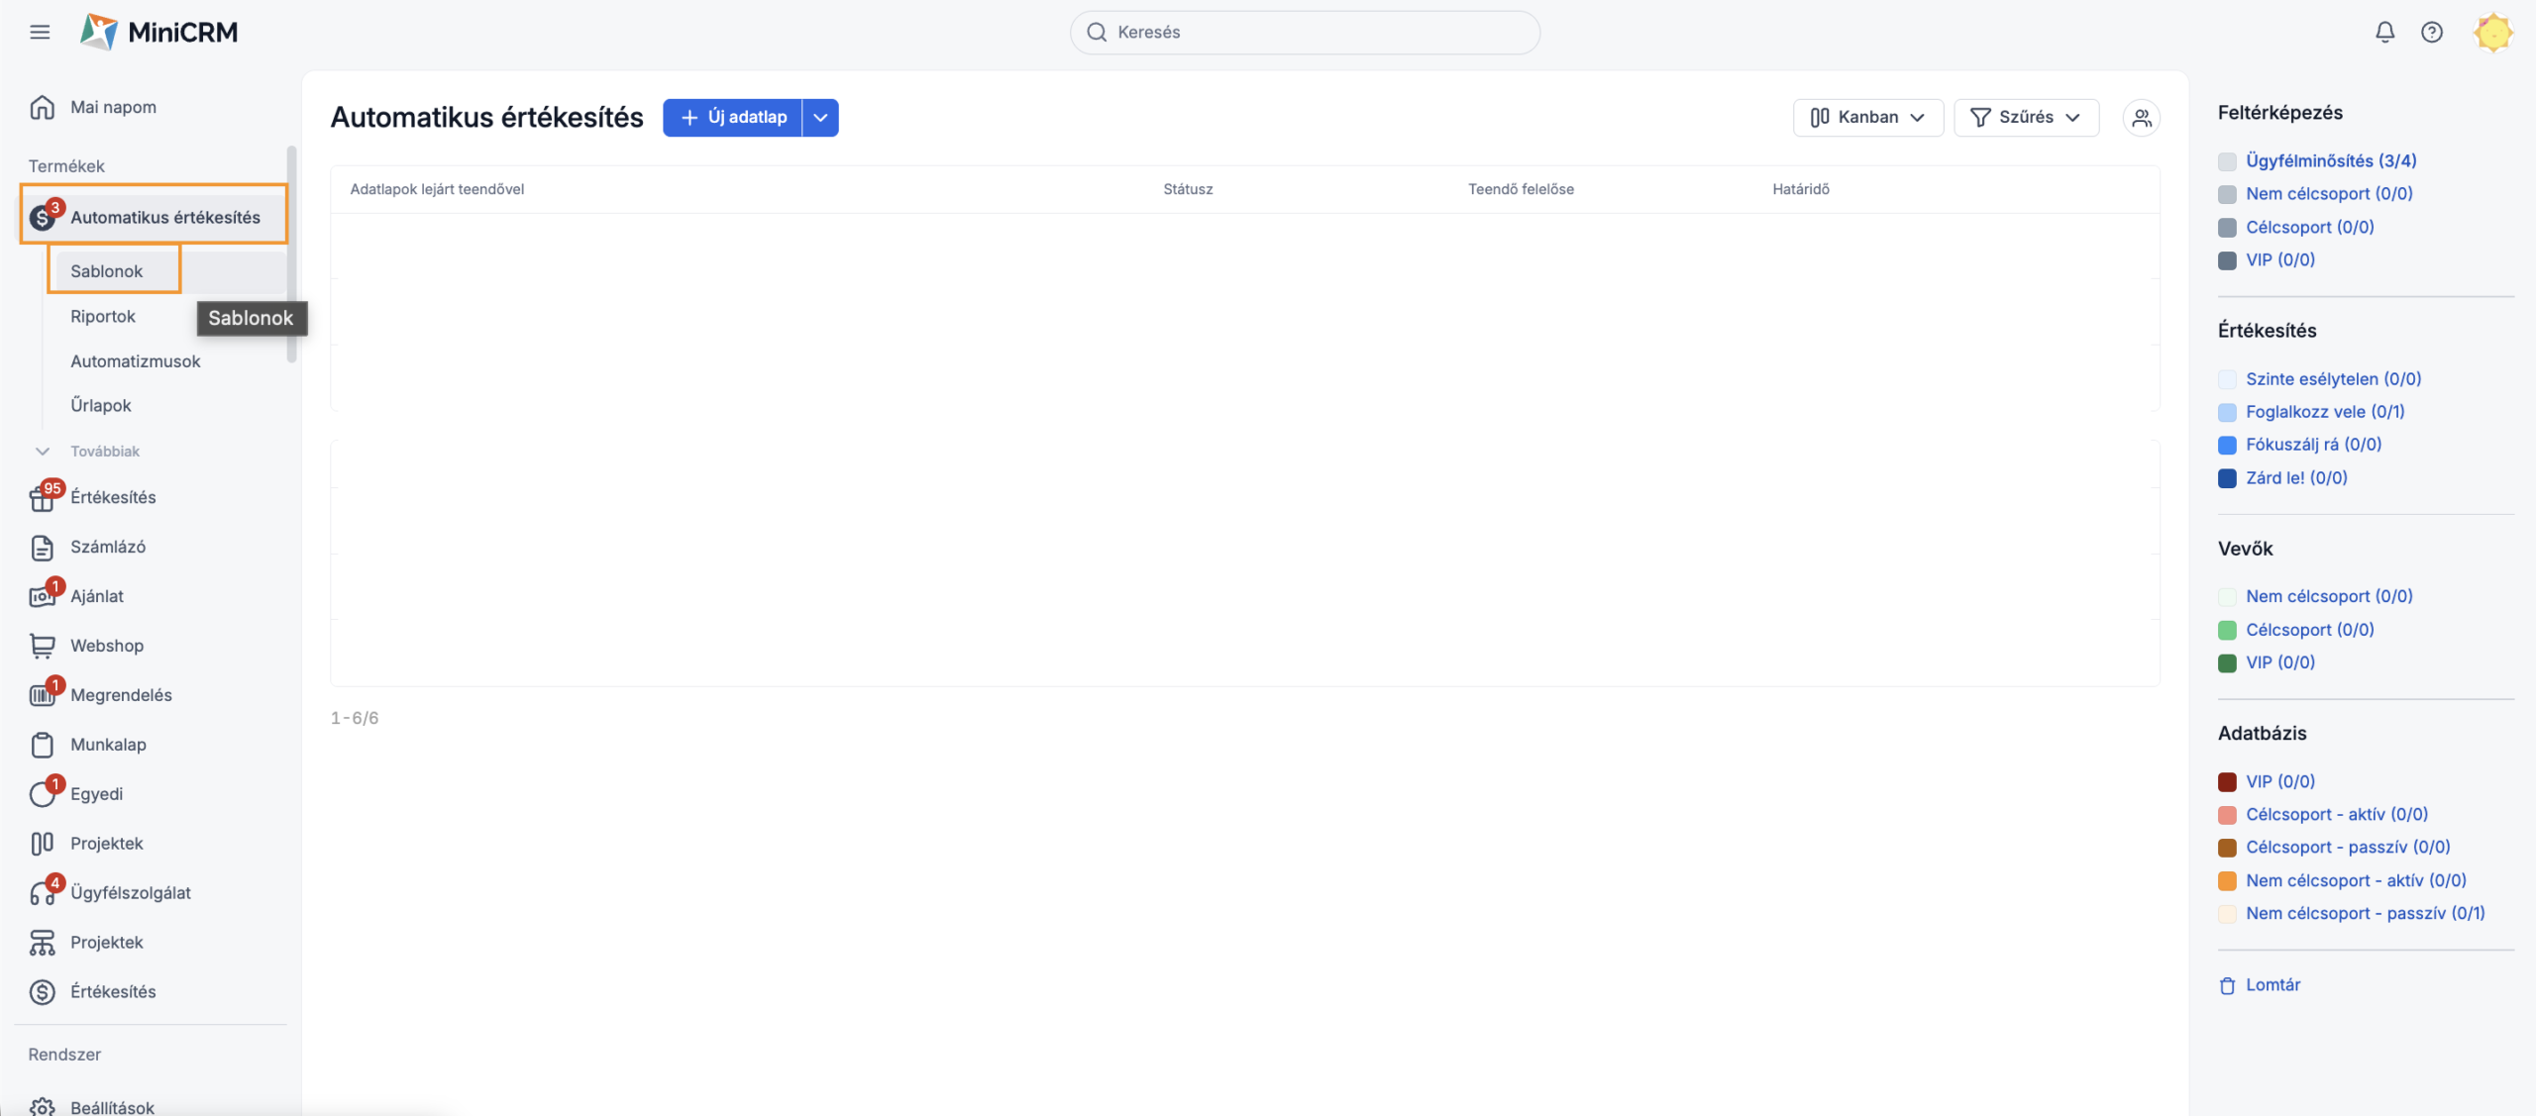Click the Adatbázis VIP dark red swatch

(x=2227, y=782)
